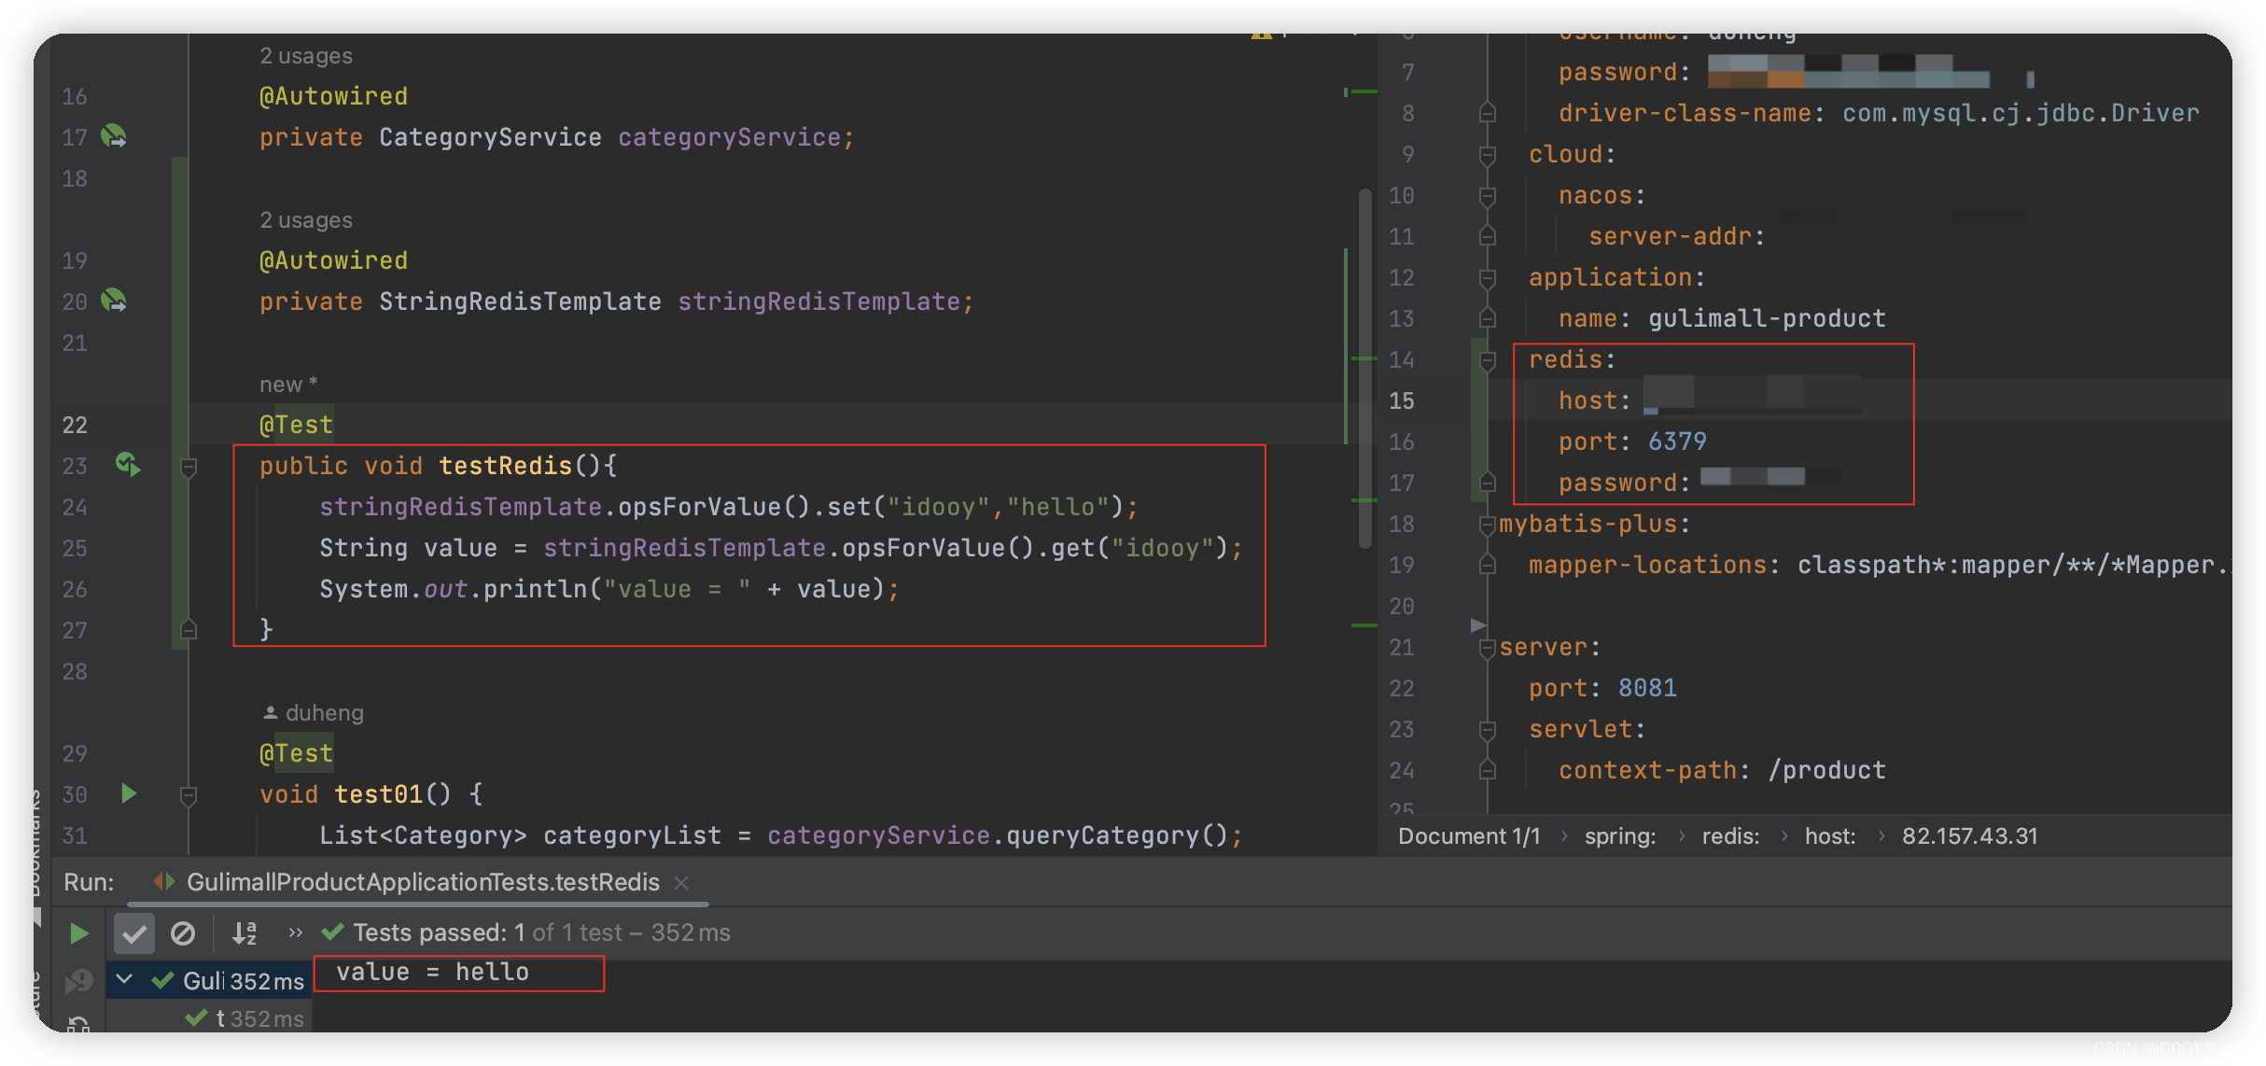Sort test results alphabetically
This screenshot has width=2266, height=1066.
tap(245, 933)
